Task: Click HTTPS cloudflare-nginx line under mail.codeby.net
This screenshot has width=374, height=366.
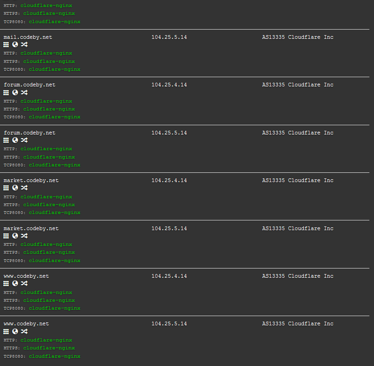Action: 39,61
